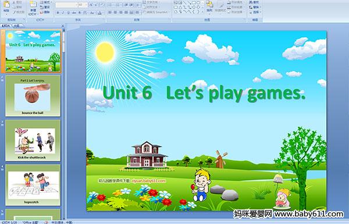Select the Arrow line shape in the gallery
Viewport: 349px width, 224px height.
click(x=190, y=2)
